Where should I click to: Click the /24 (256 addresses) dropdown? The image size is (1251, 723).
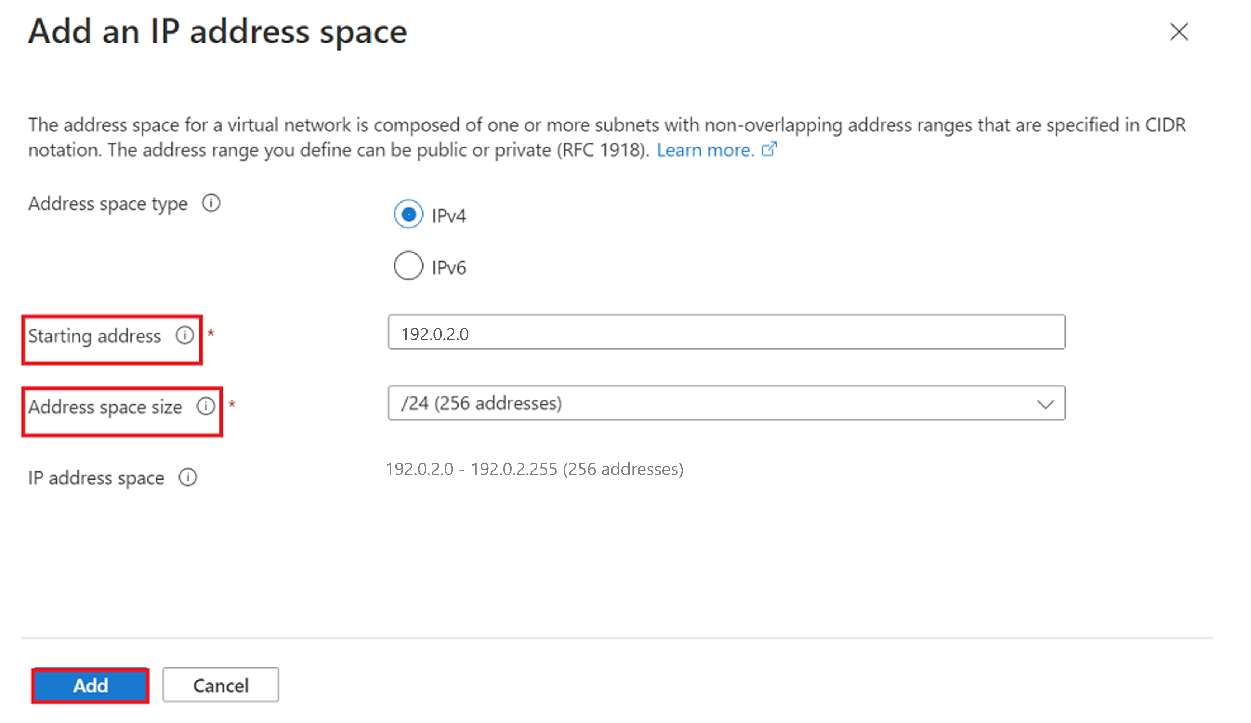tap(726, 403)
